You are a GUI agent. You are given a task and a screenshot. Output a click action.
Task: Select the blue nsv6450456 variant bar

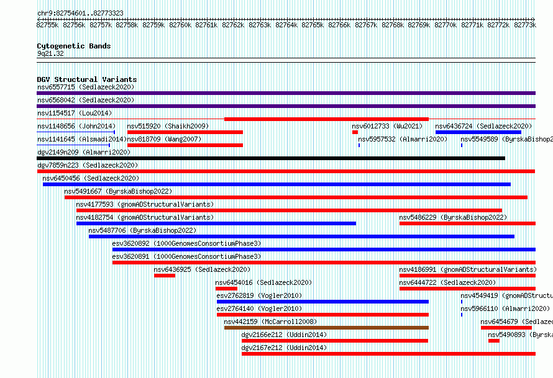[x=277, y=184]
